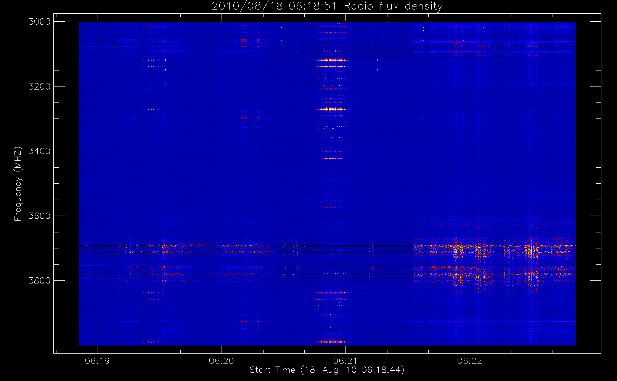
Task: Click the 06:22 time tick label
Action: (470, 361)
